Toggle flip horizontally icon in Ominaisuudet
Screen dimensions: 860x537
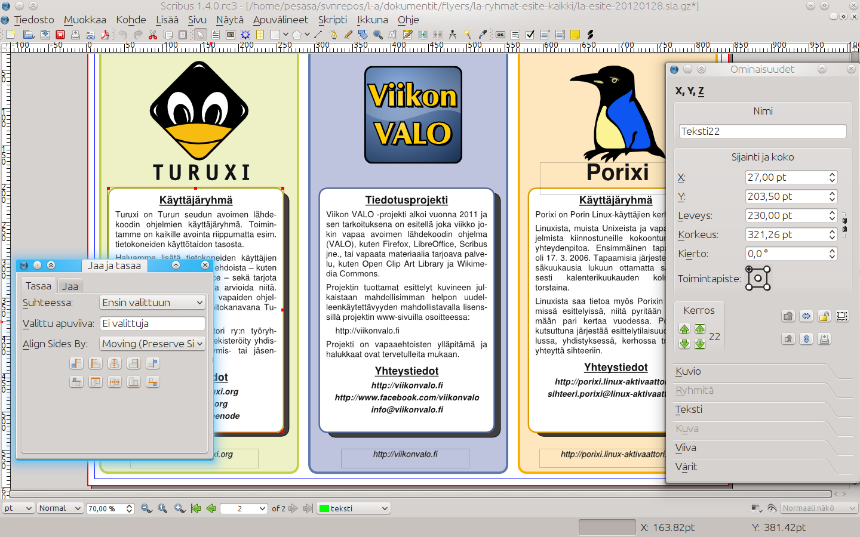(806, 316)
